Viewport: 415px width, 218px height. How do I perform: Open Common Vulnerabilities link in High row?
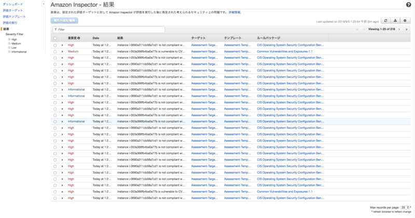[x=284, y=192]
